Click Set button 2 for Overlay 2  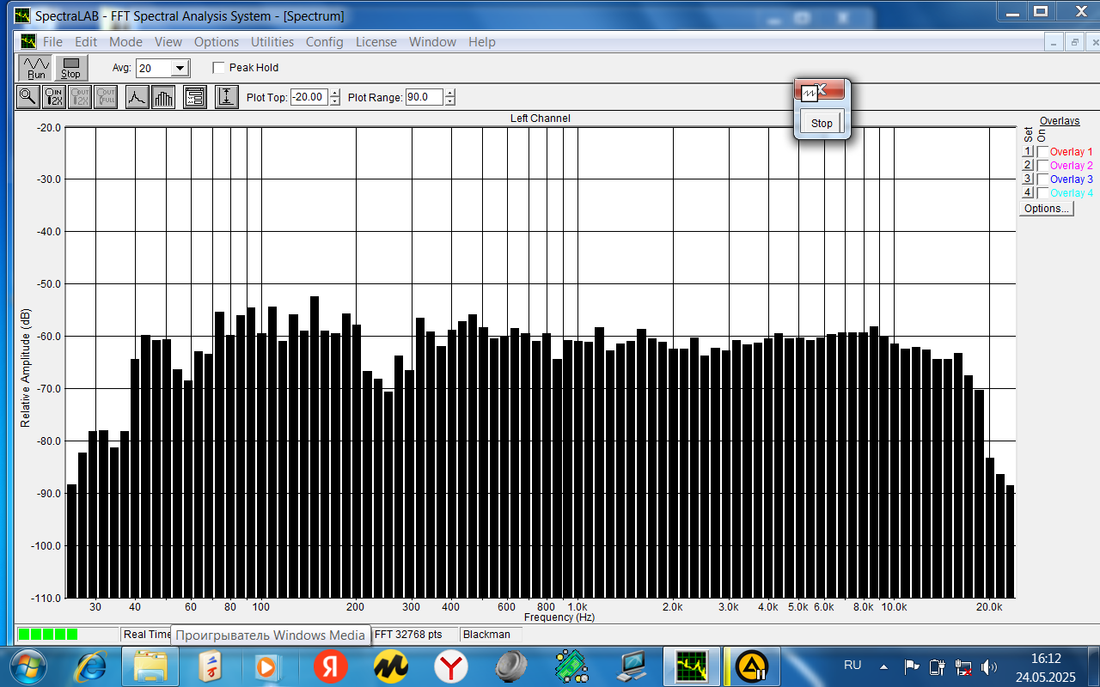1028,166
